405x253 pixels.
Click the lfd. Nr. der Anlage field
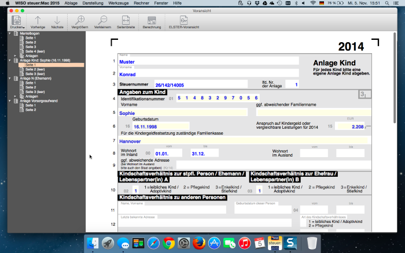click(292, 84)
